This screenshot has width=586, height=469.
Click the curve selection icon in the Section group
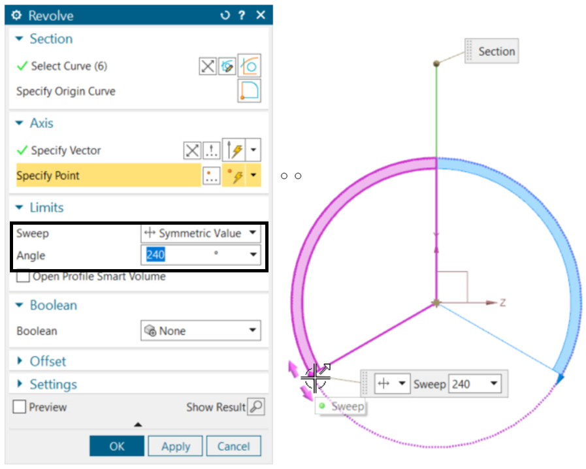tap(250, 66)
